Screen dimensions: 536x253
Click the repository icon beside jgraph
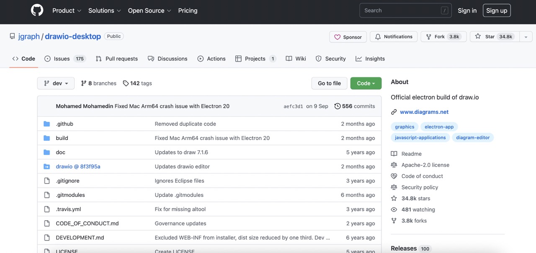pyautogui.click(x=13, y=36)
